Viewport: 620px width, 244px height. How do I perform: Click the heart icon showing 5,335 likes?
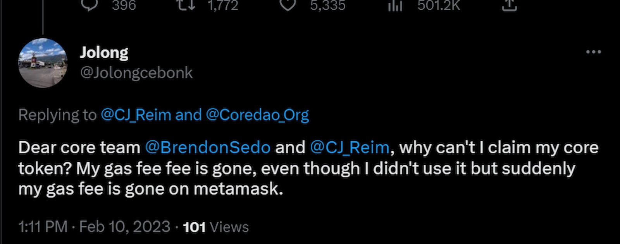tap(289, 5)
